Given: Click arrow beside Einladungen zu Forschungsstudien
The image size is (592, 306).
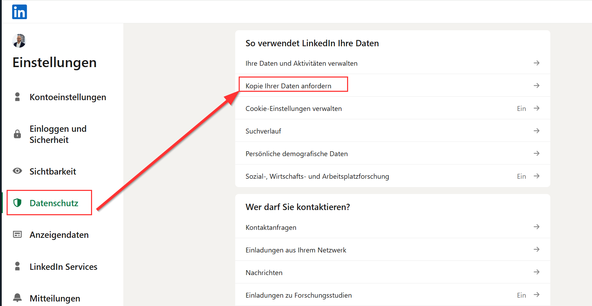Looking at the screenshot, I should [x=536, y=295].
